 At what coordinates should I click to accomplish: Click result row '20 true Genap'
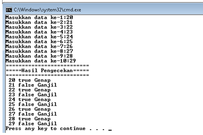(x=30, y=80)
